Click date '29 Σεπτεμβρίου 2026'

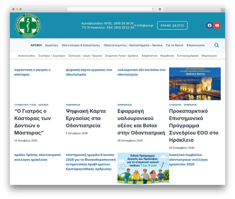[130, 141]
